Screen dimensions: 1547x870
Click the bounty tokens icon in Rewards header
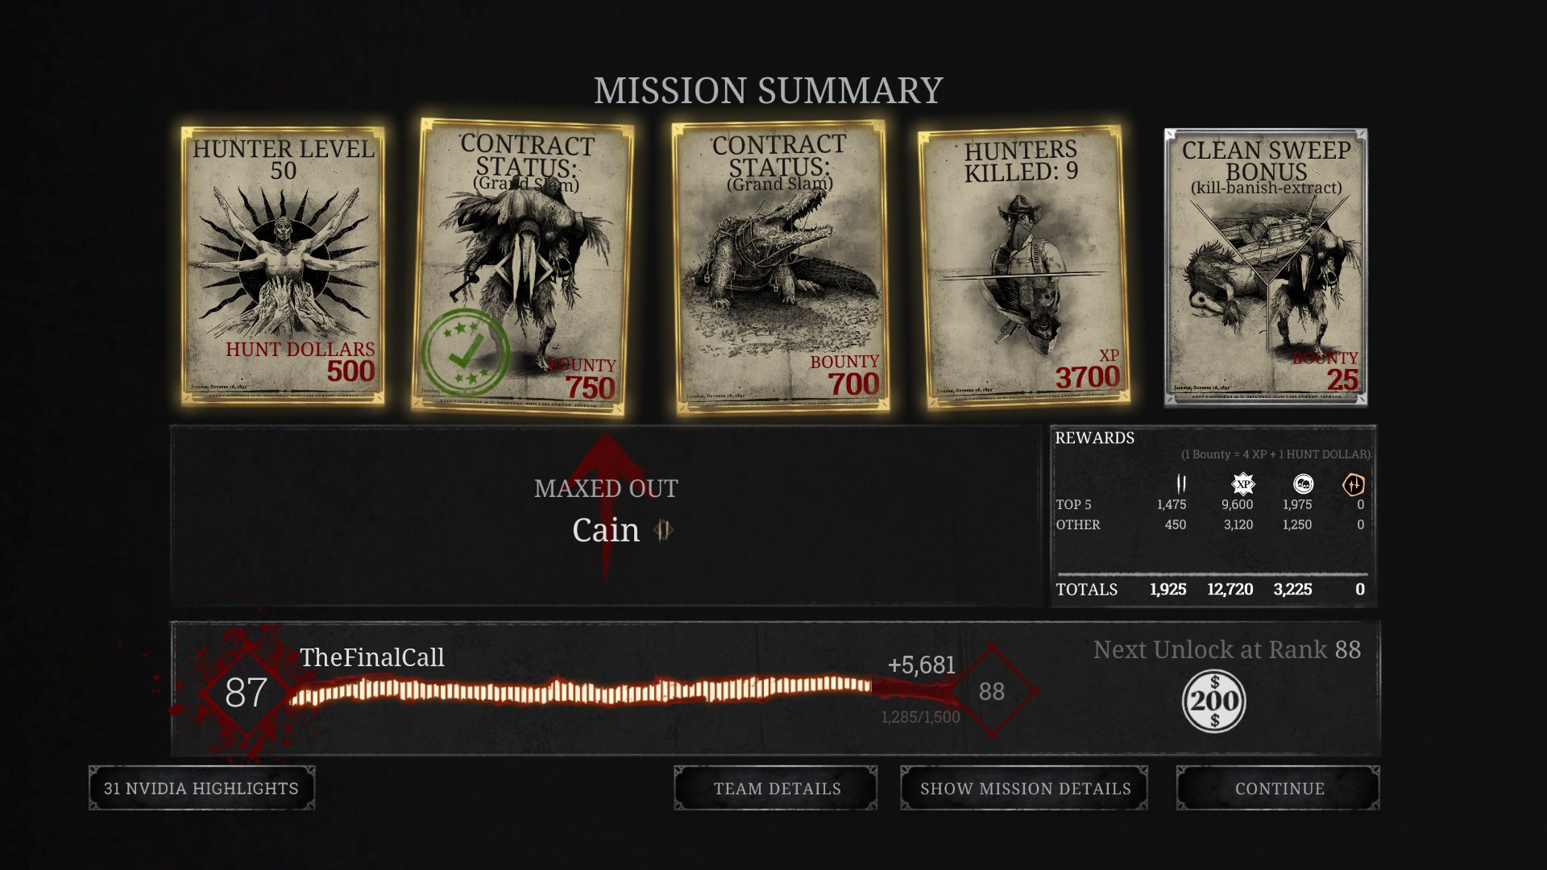point(1181,484)
